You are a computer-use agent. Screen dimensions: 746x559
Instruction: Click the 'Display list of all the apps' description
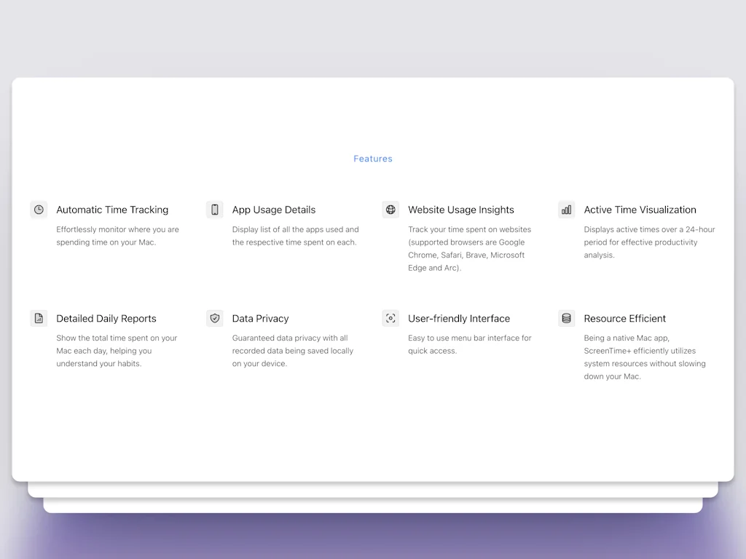click(x=296, y=236)
